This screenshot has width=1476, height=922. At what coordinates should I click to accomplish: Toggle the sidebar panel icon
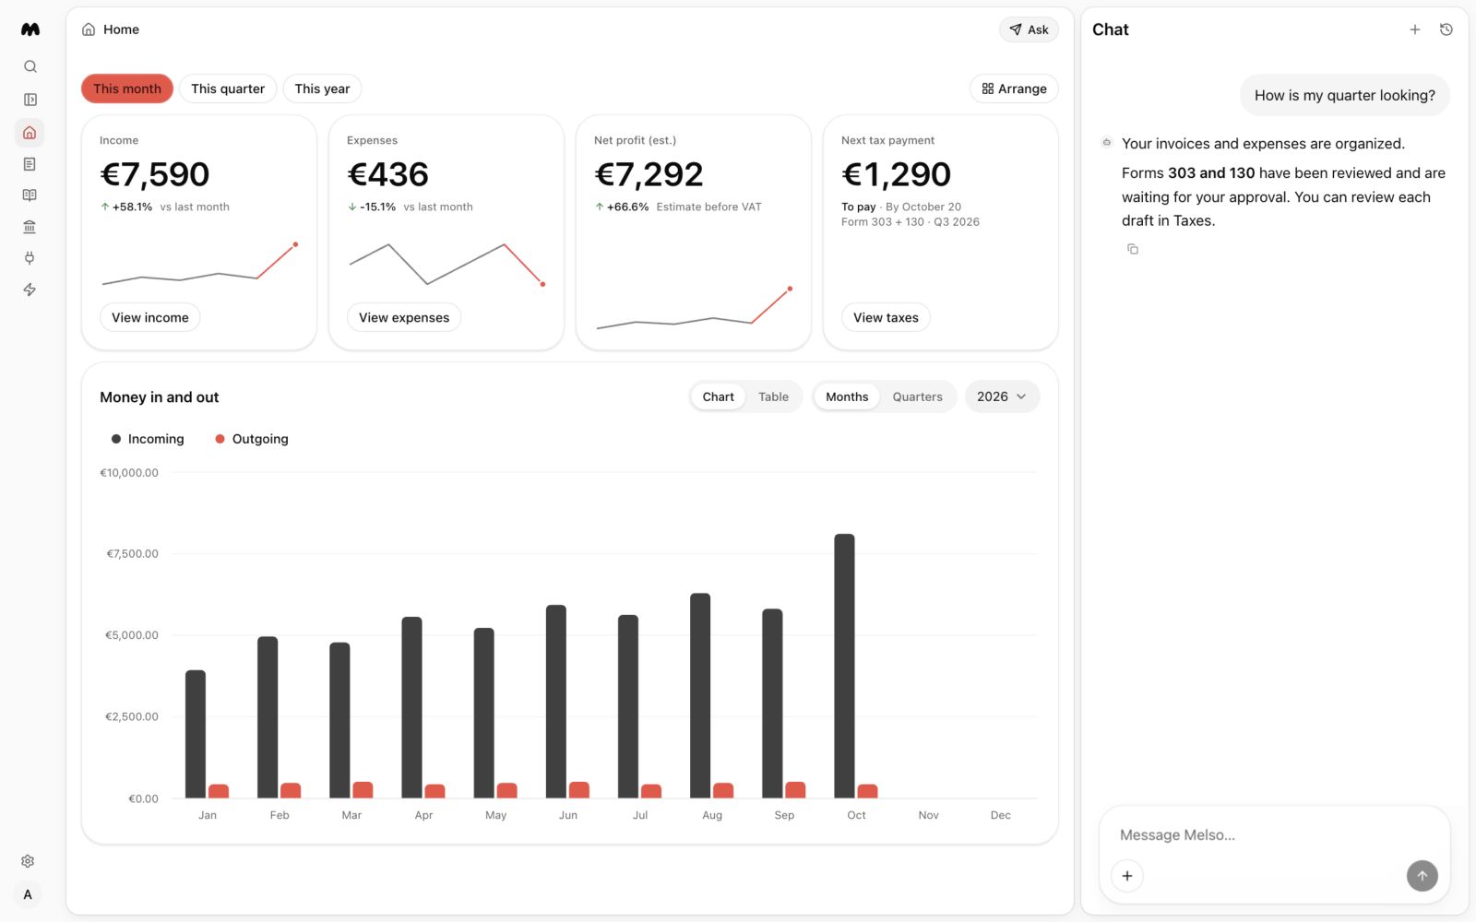point(30,100)
